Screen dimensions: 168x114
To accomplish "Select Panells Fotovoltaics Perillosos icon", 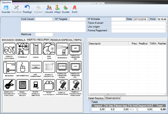I will pyautogui.click(x=75, y=85).
